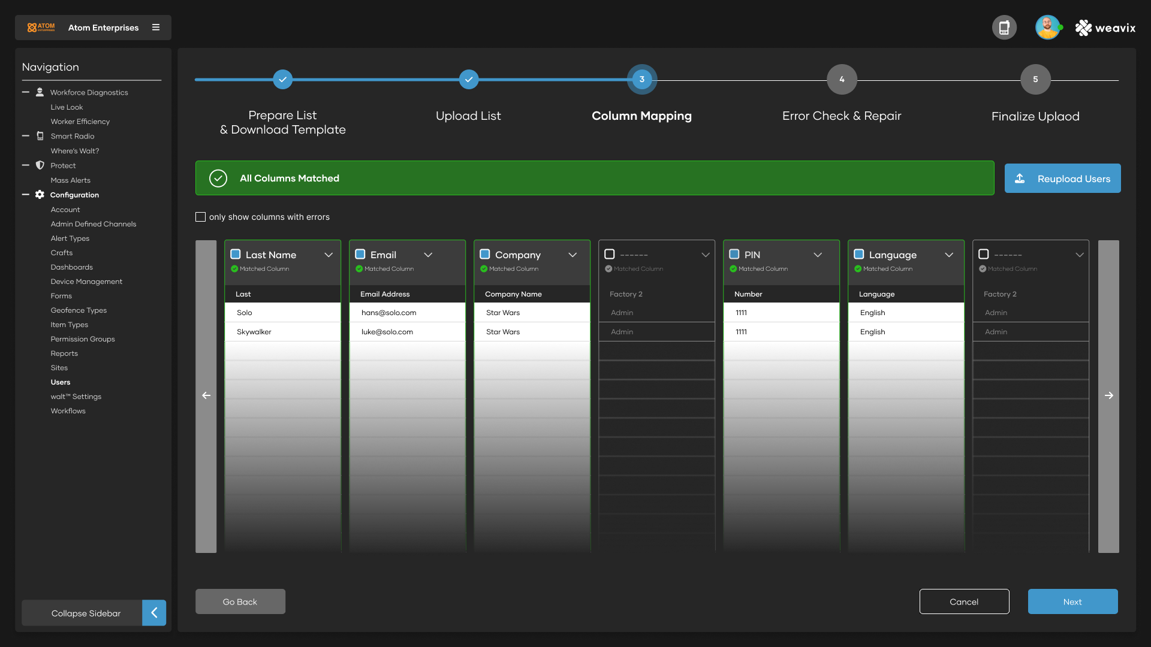Collapse the Workforce Diagnostics section
The height and width of the screenshot is (647, 1151).
point(26,92)
